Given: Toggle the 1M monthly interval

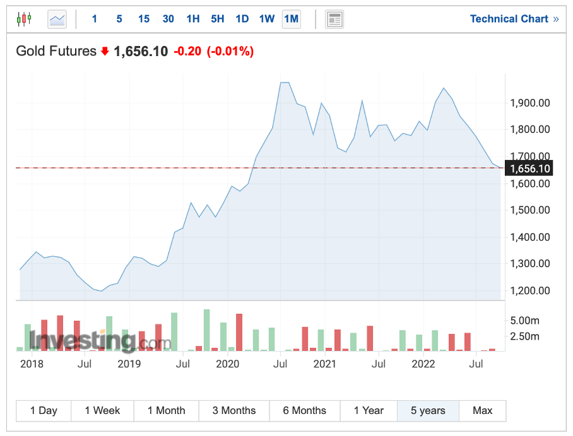Looking at the screenshot, I should click(291, 19).
